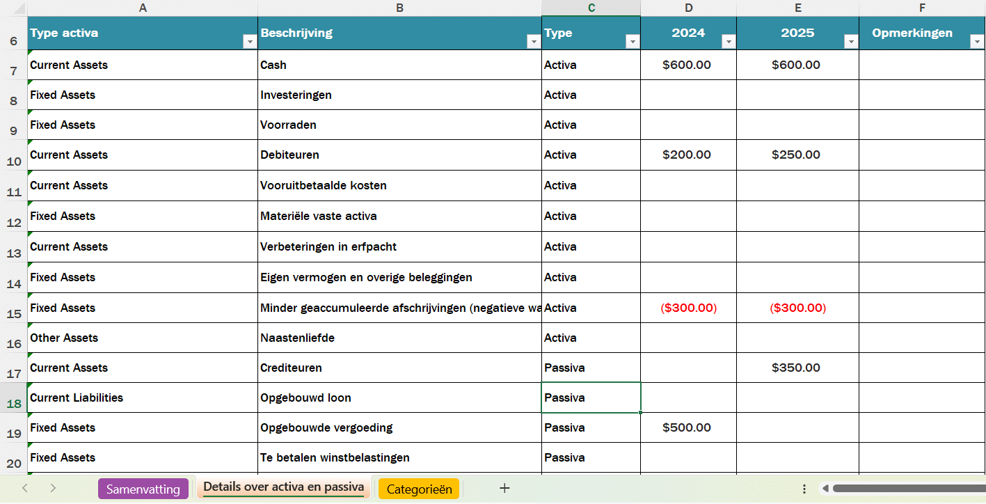986x504 pixels.
Task: Open the 2025 column filter dropdown
Action: (850, 42)
